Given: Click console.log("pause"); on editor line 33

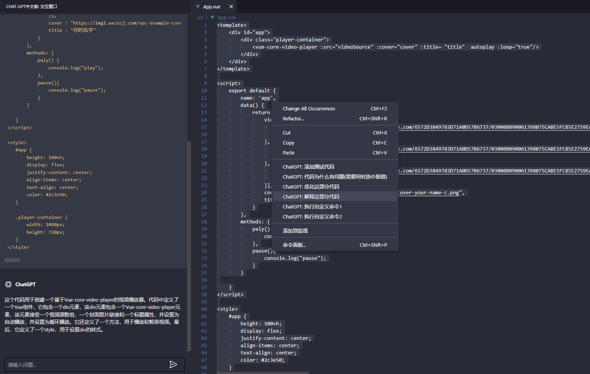Looking at the screenshot, I should tap(295, 258).
